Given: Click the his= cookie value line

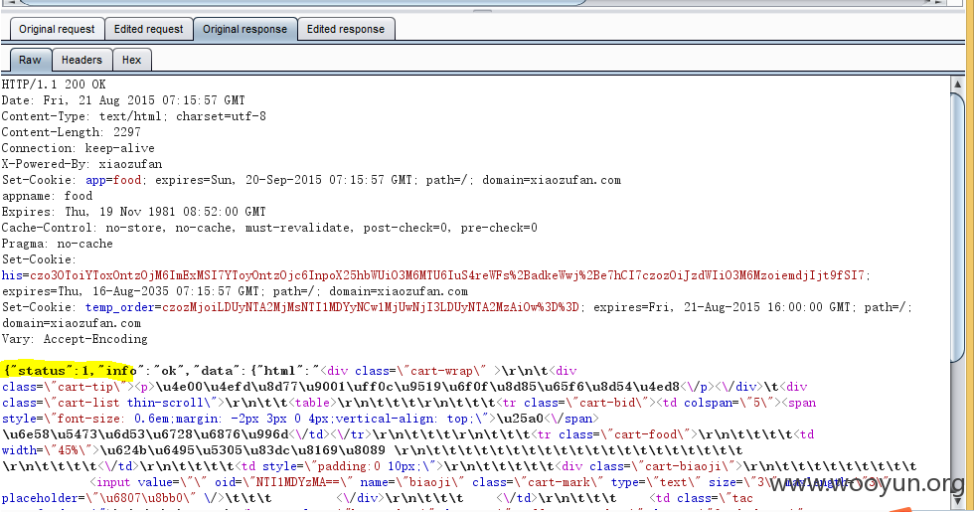Looking at the screenshot, I should point(436,275).
